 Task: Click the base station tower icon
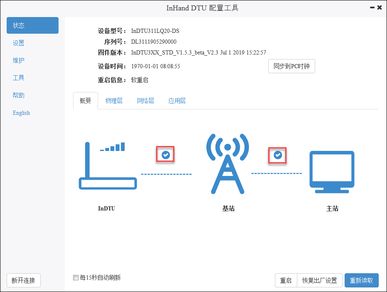(x=228, y=164)
